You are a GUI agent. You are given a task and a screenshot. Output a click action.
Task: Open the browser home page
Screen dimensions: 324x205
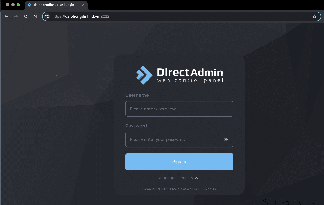pyautogui.click(x=35, y=16)
